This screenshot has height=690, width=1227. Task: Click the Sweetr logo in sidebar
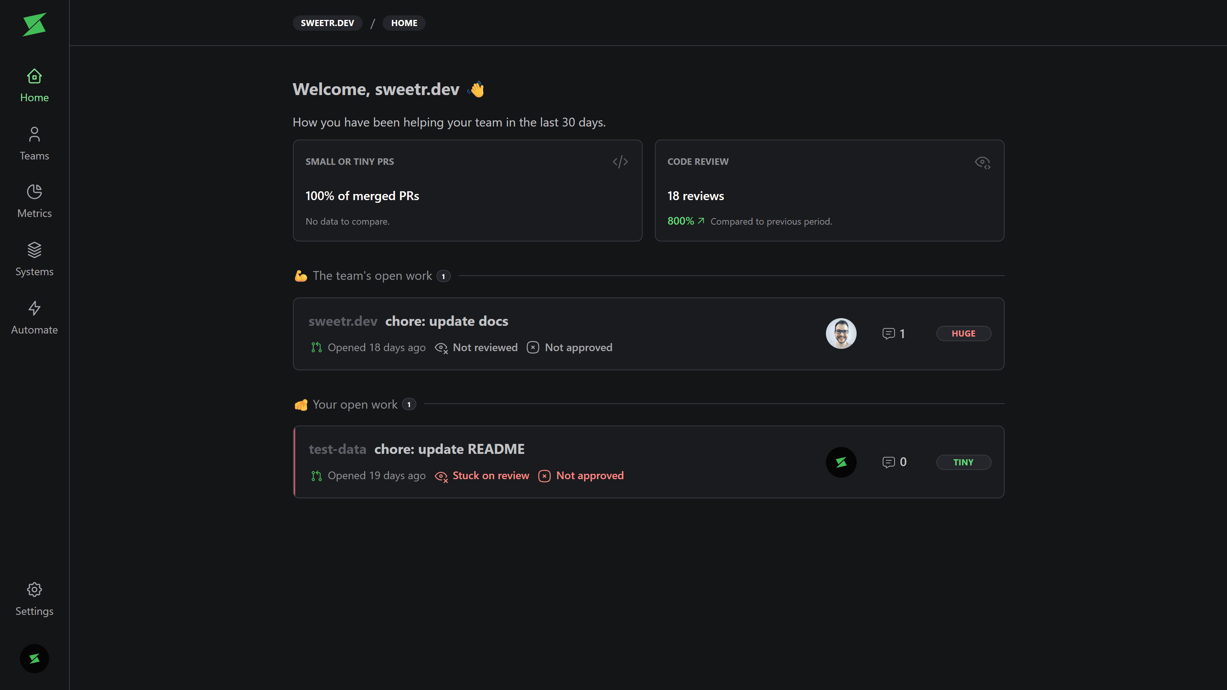click(34, 25)
